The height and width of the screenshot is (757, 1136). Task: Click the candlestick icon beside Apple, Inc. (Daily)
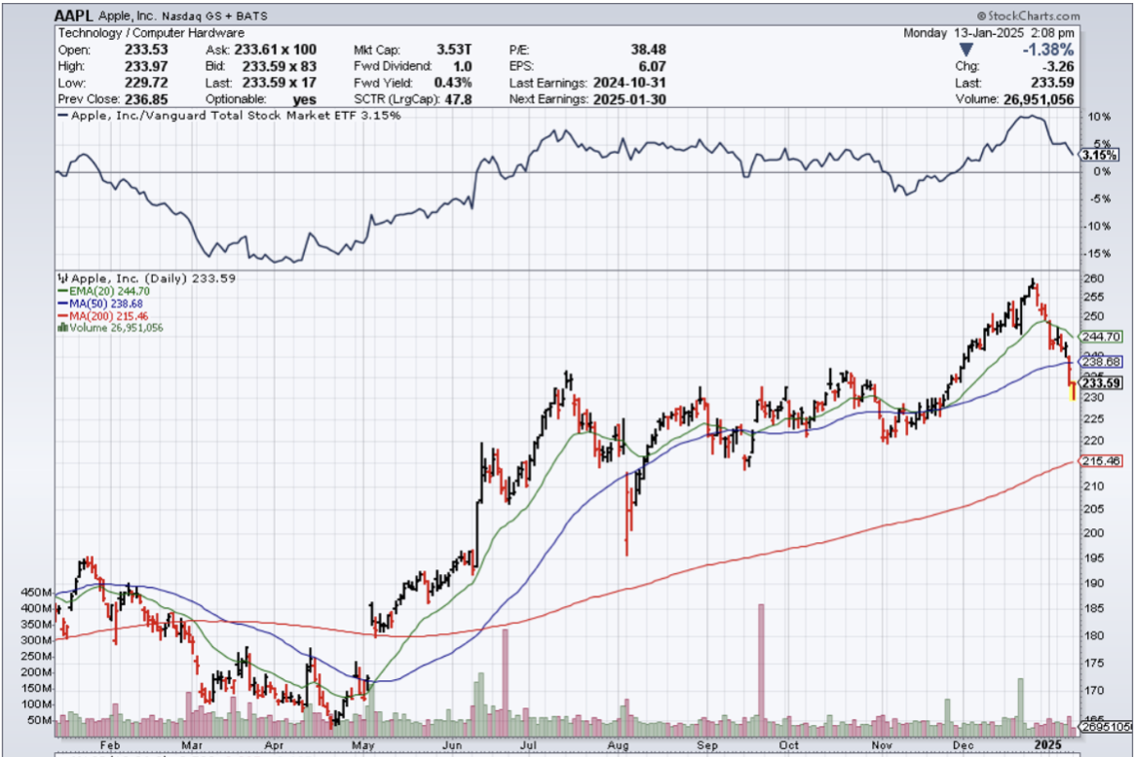[62, 277]
